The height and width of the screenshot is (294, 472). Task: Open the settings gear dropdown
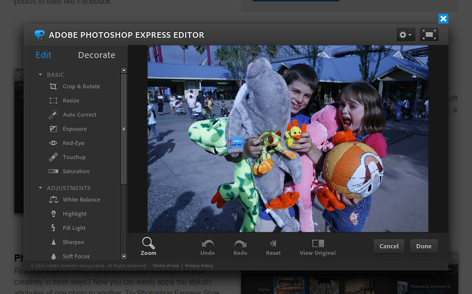405,34
